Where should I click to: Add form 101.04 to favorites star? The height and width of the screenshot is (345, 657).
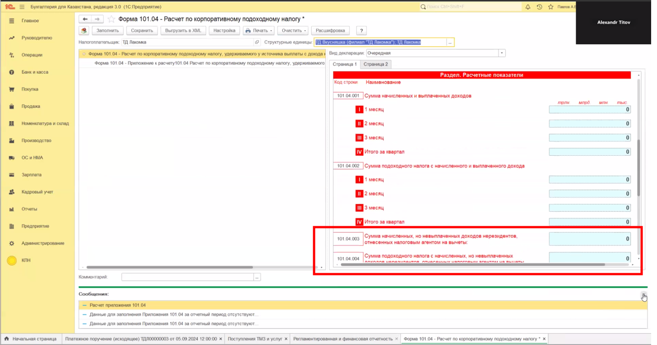(x=111, y=19)
